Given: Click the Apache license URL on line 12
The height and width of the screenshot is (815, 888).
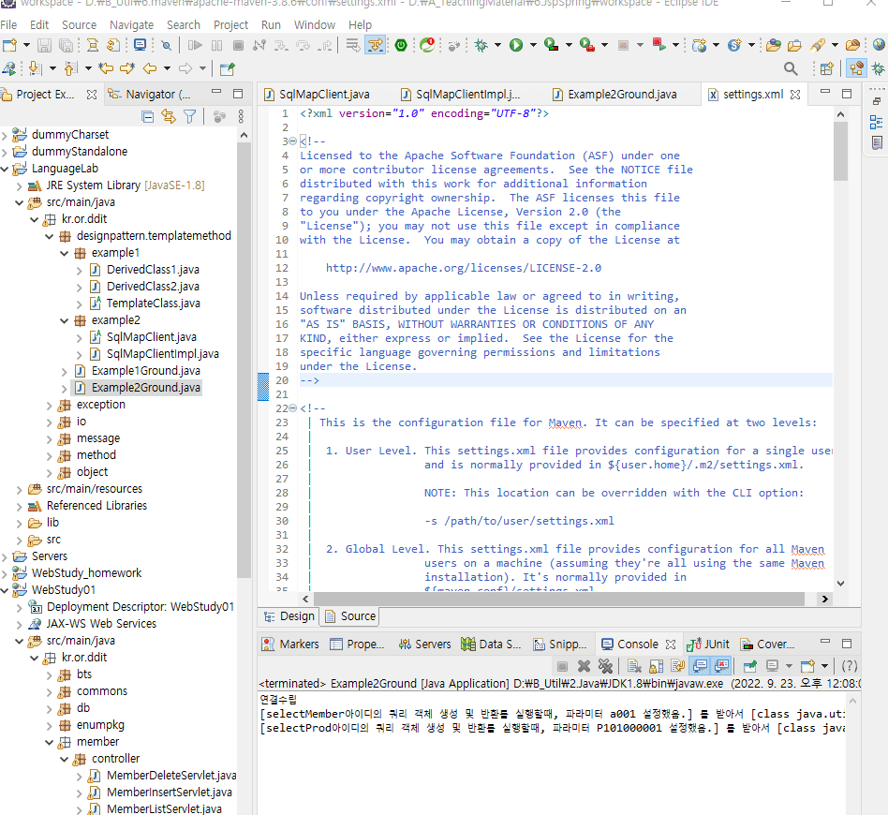Looking at the screenshot, I should point(464,268).
